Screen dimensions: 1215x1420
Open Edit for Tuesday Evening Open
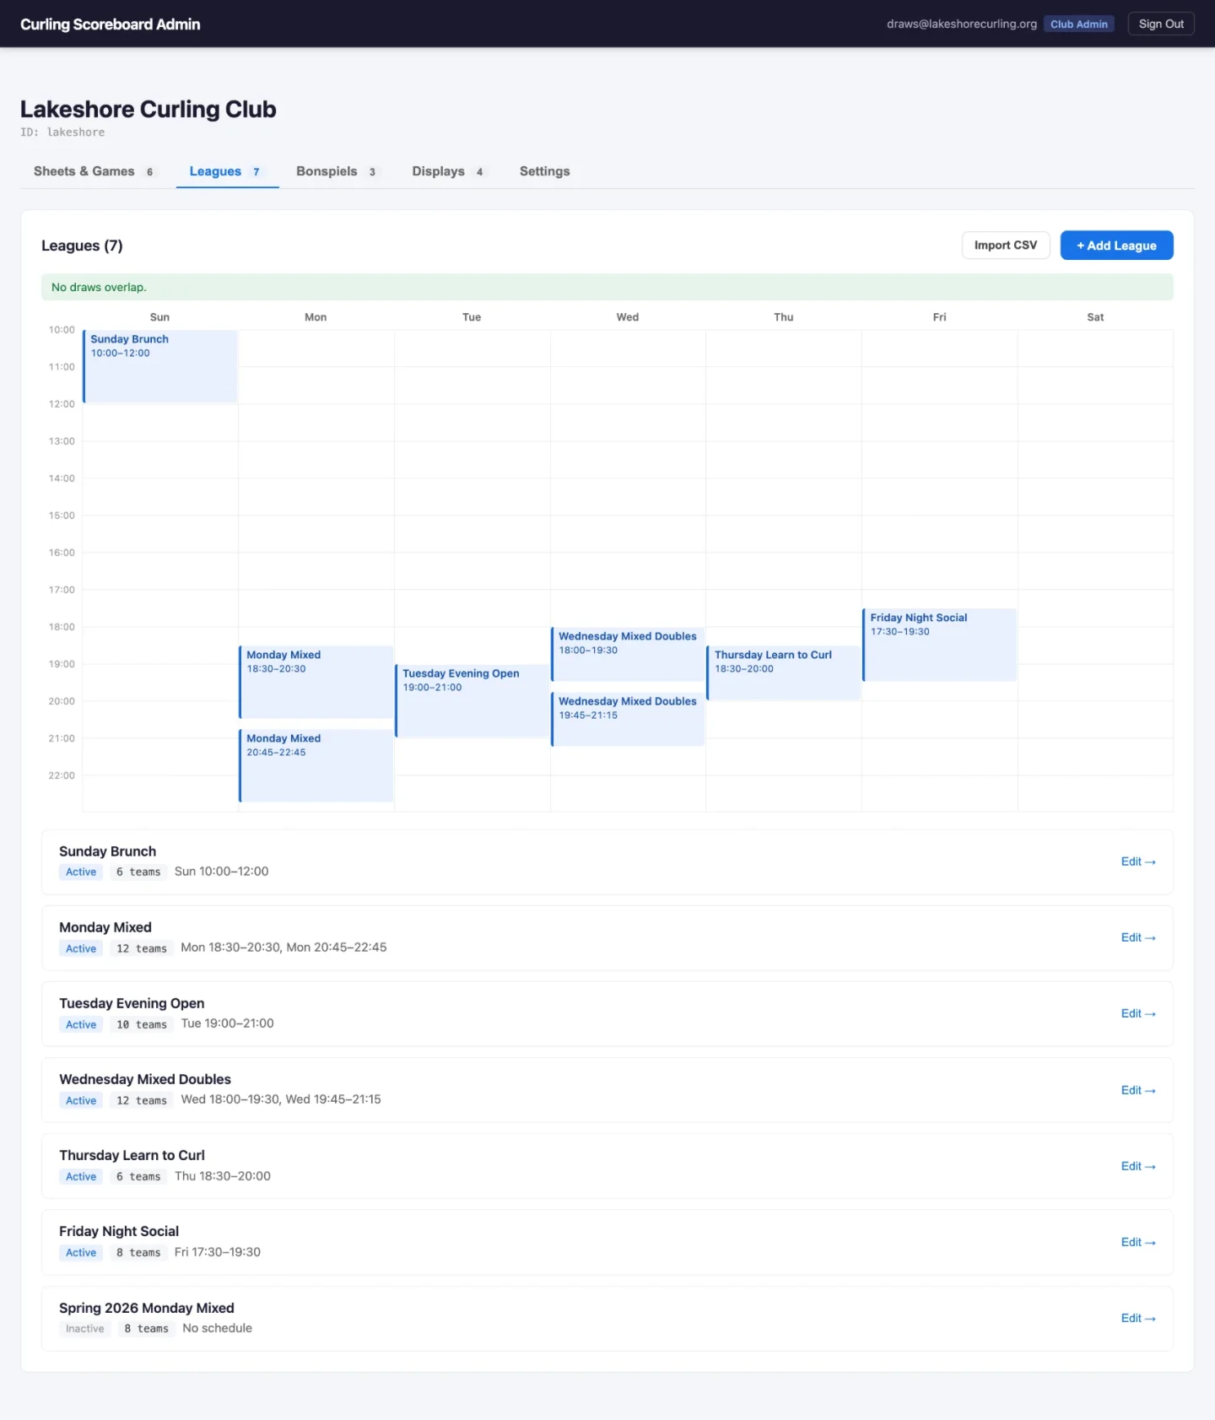[1138, 1013]
